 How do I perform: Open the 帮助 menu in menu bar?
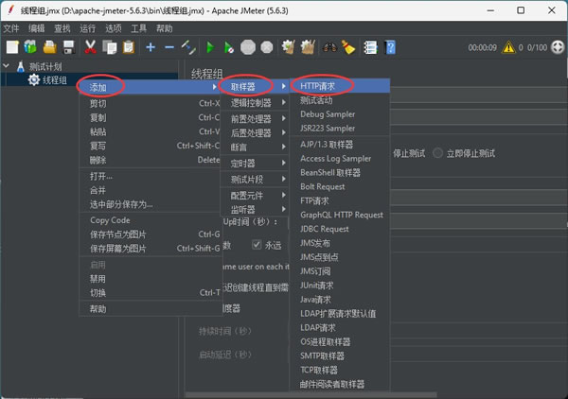point(165,28)
